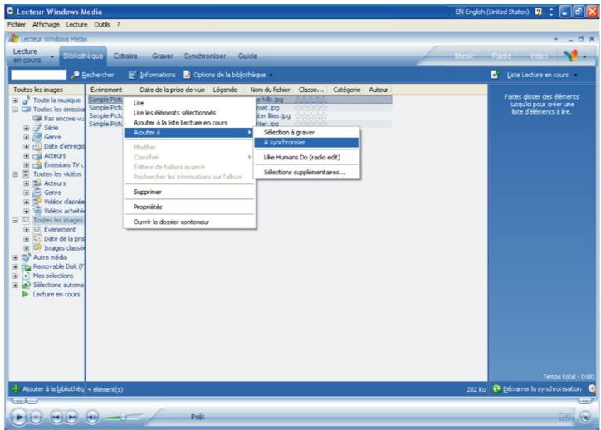The height and width of the screenshot is (430, 601).
Task: Click the Auteur column header
Action: tap(379, 90)
